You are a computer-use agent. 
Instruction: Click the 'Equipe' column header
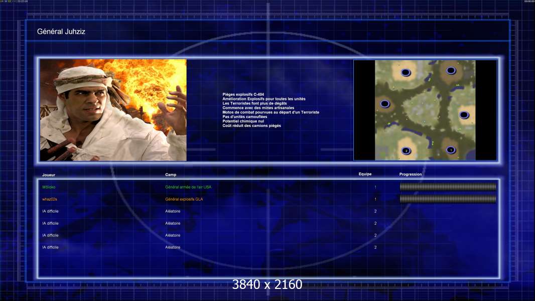pos(365,174)
